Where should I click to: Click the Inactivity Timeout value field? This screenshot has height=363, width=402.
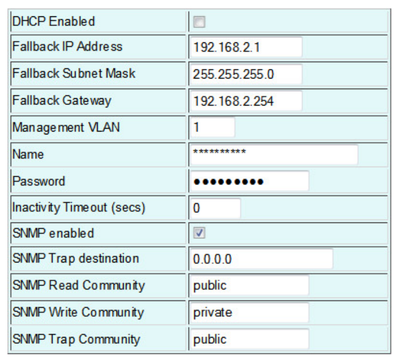[x=215, y=208]
